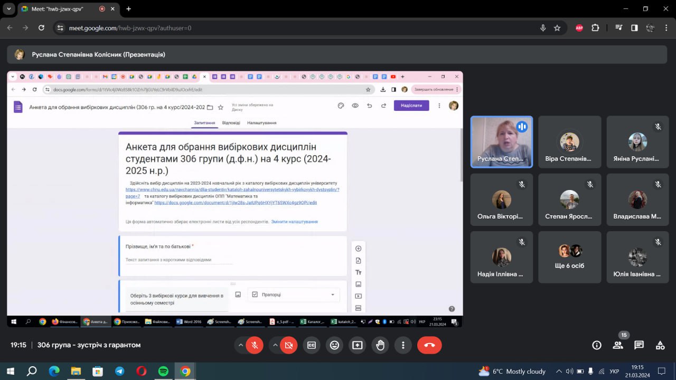The image size is (676, 380).
Task: Select Віра Степанів... participant tile
Action: pos(570,142)
